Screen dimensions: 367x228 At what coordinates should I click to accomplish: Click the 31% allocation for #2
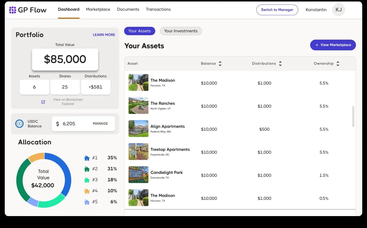[x=112, y=169]
